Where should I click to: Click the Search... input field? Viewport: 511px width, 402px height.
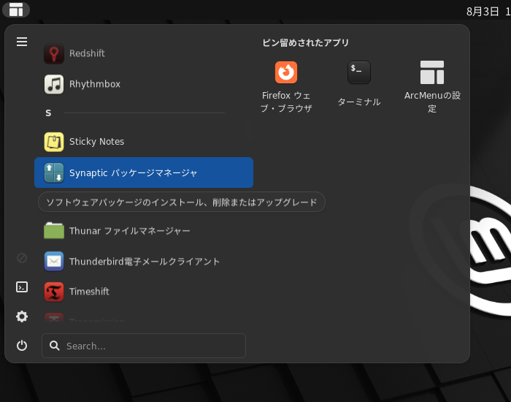[144, 346]
